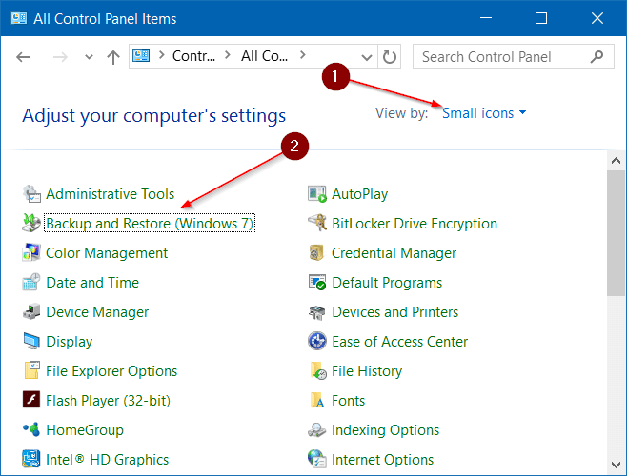This screenshot has height=476, width=627.
Task: Click in the Search Control Panel field
Action: click(514, 57)
